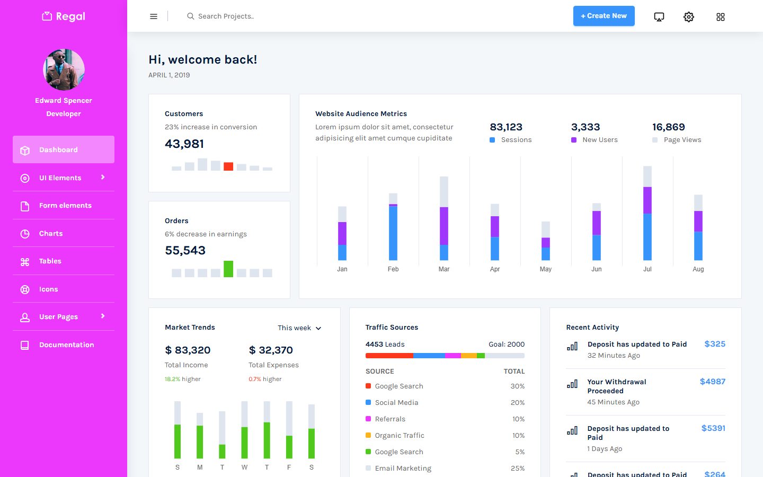Click the 83,123 sessions count
This screenshot has width=763, height=477.
[506, 127]
